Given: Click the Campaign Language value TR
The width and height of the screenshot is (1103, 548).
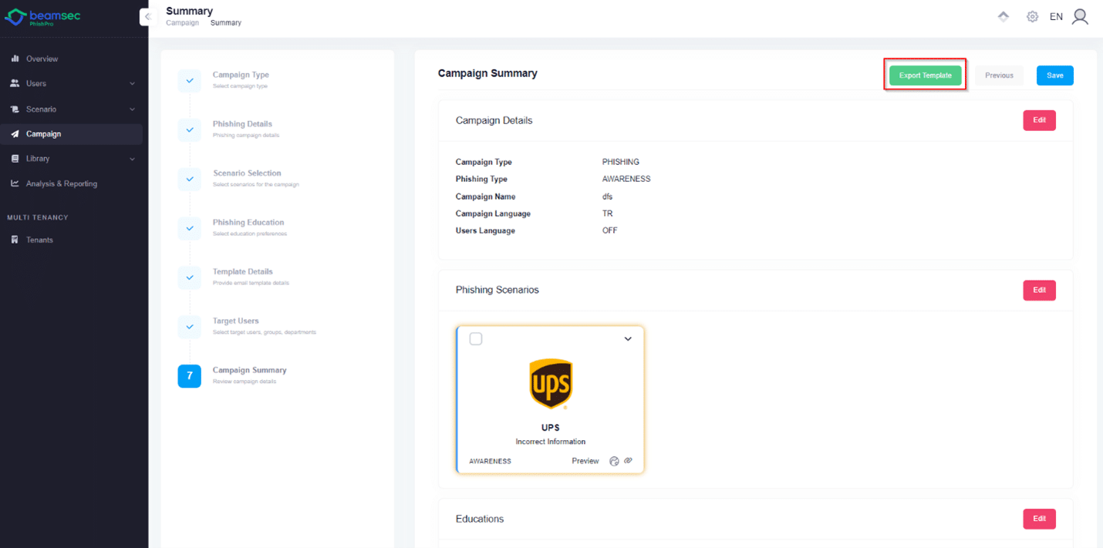Looking at the screenshot, I should pyautogui.click(x=608, y=213).
